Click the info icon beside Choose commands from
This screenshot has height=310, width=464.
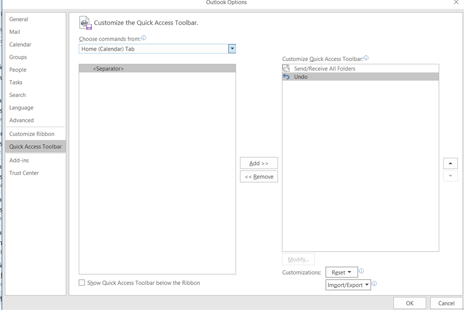(x=144, y=38)
